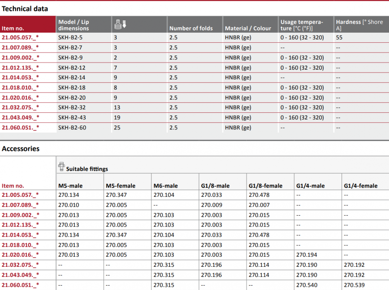Viewport: 389px width, 290px height.
Task: Click item 21.060.051._* in the Technical data table
Action: point(20,128)
